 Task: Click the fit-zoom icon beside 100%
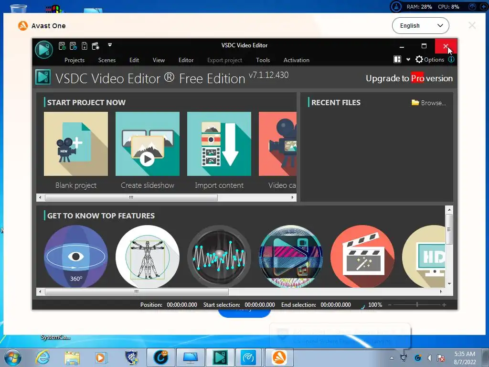[x=363, y=307]
